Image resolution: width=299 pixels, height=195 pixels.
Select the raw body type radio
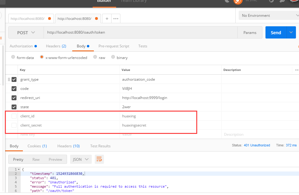click(x=95, y=57)
